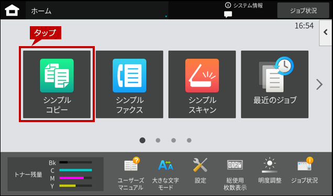Go to next page with right arrow
The image size is (333, 196).
tap(319, 84)
